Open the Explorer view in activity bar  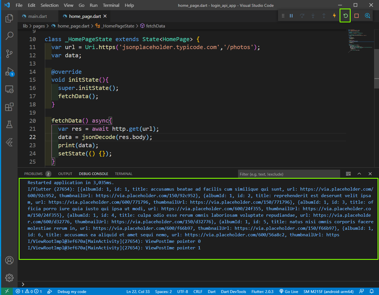[9, 18]
